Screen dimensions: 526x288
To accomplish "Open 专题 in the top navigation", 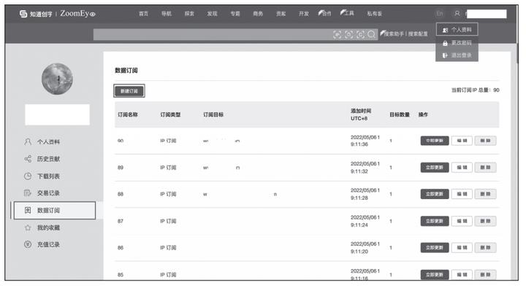I will [235, 14].
